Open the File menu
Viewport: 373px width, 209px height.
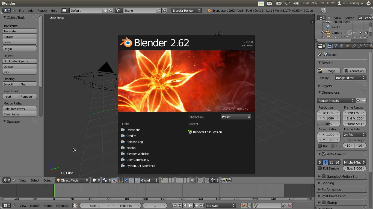coord(22,10)
